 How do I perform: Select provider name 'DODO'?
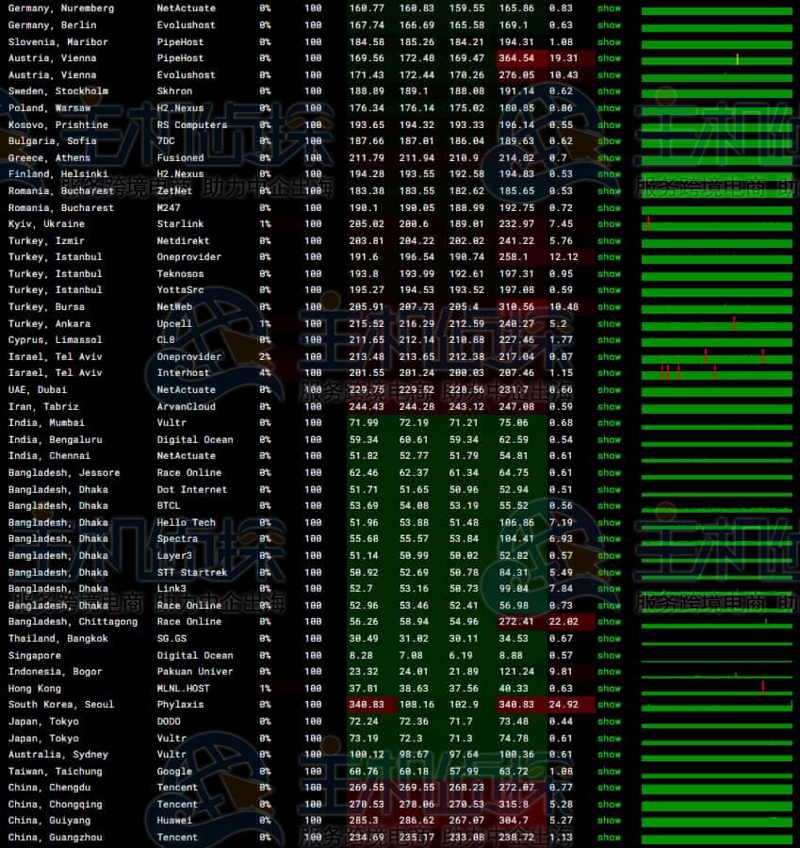169,722
